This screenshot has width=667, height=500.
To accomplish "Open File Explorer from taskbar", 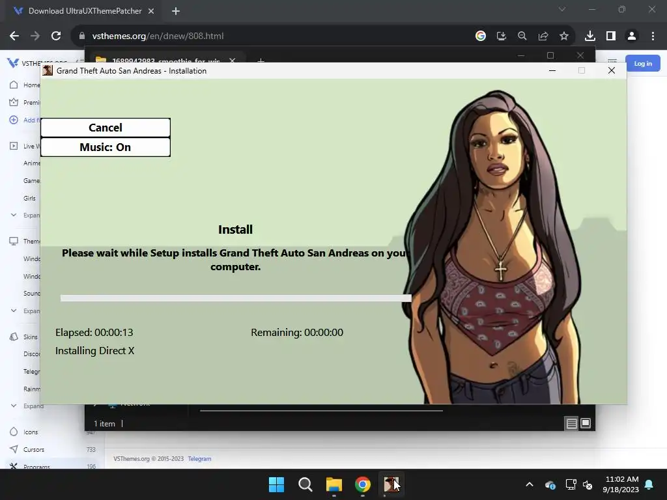I will tap(334, 484).
